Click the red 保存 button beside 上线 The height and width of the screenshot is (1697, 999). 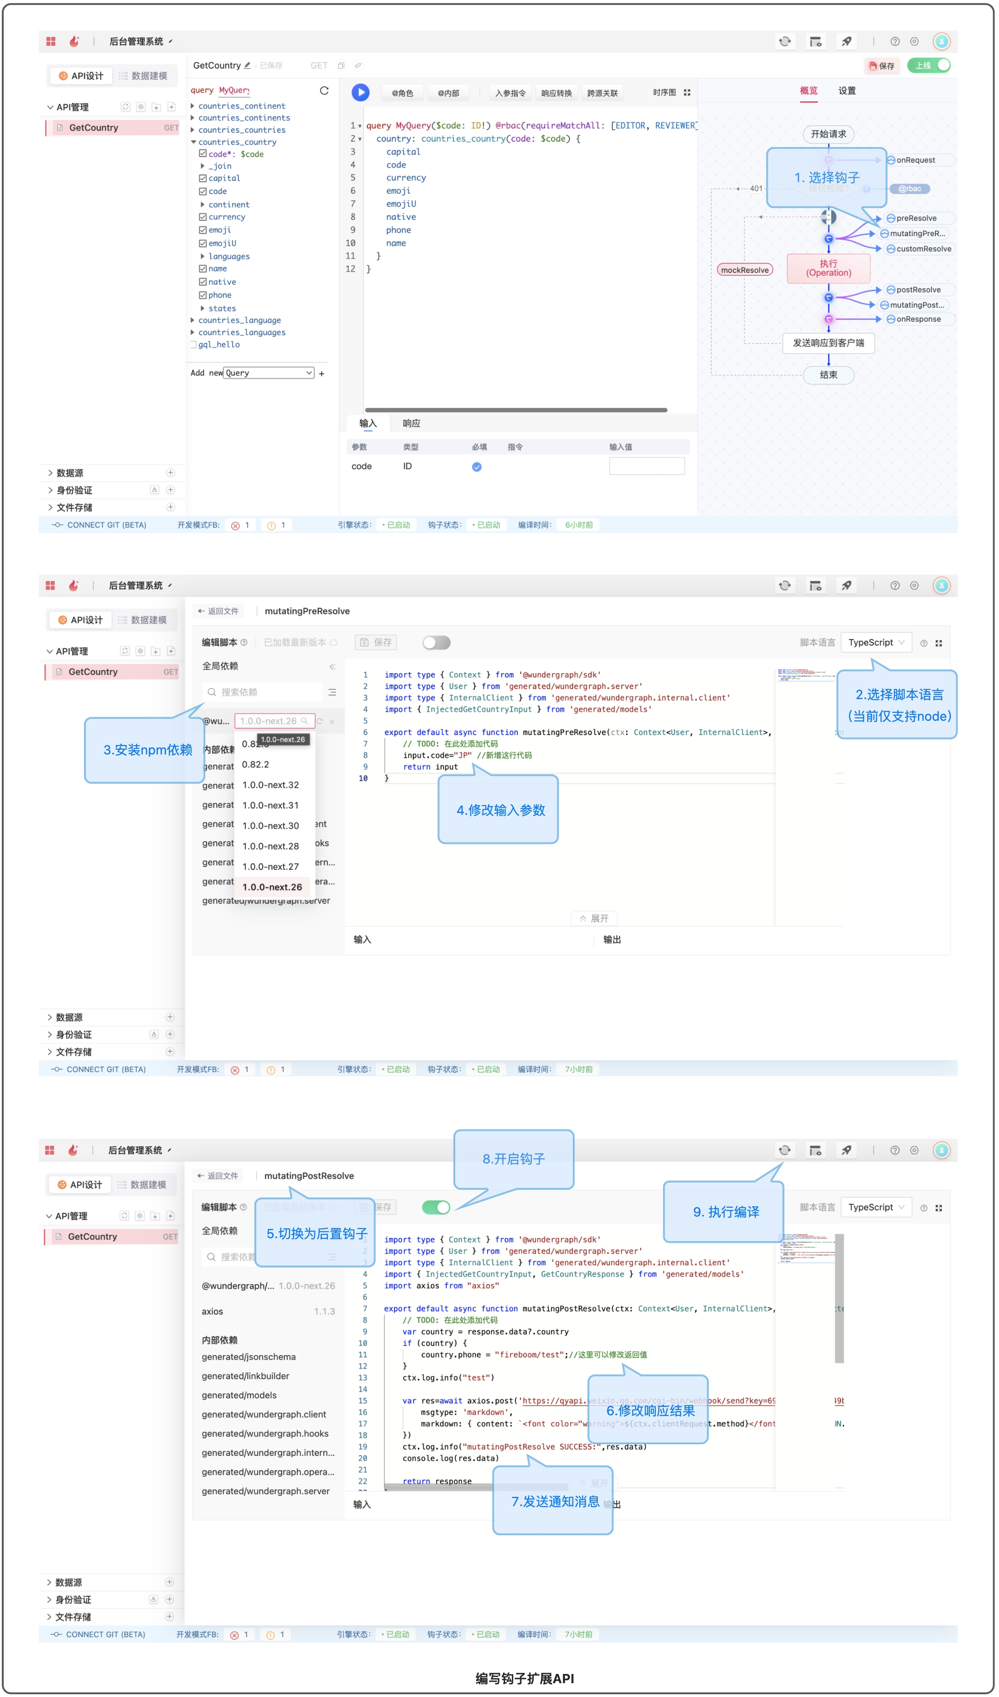tap(882, 66)
